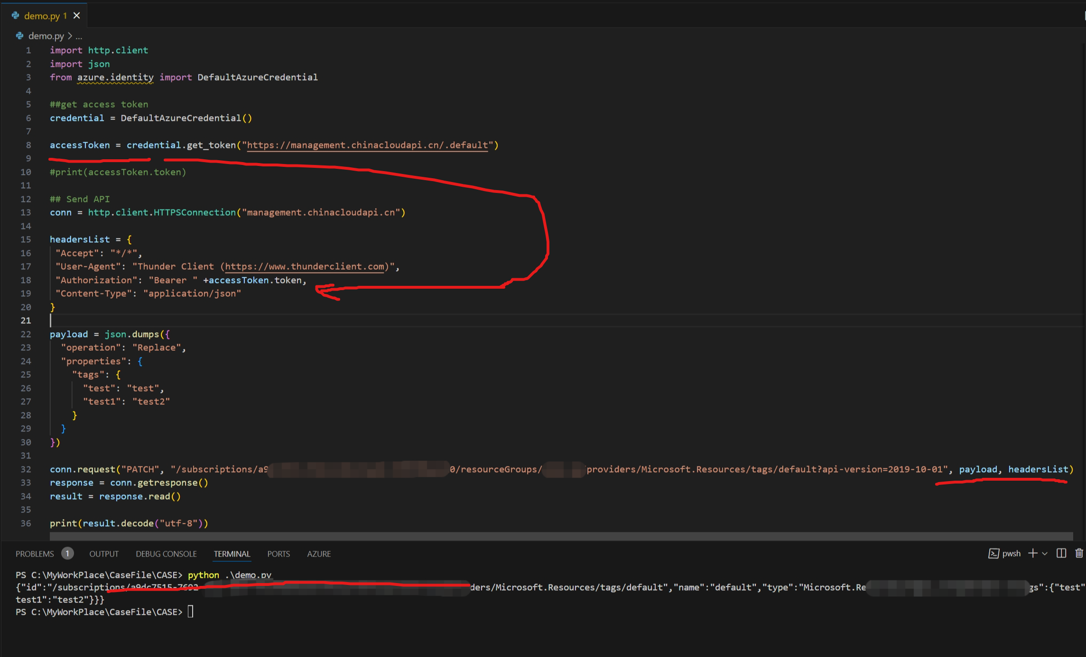Click 'response.read()' on line 34
Image resolution: width=1086 pixels, height=657 pixels.
click(139, 496)
